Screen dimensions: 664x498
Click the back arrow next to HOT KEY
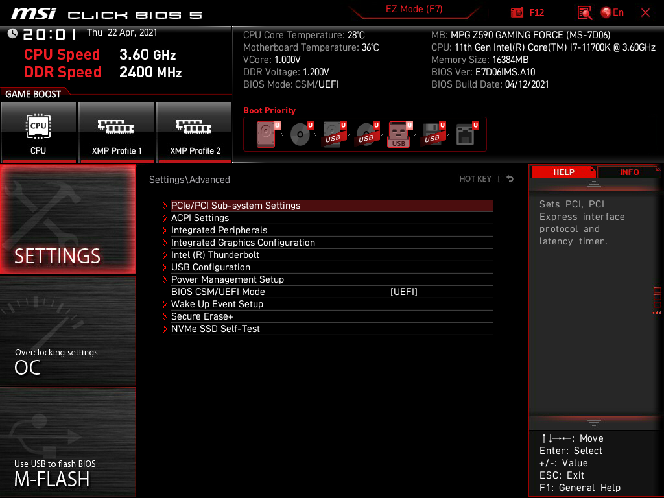point(510,179)
